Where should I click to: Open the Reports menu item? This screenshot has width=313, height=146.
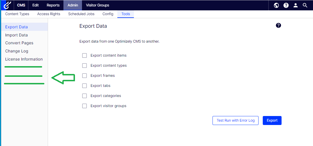point(53,5)
